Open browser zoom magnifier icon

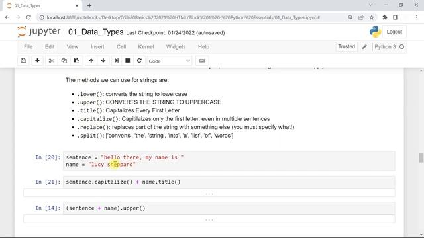point(350,17)
